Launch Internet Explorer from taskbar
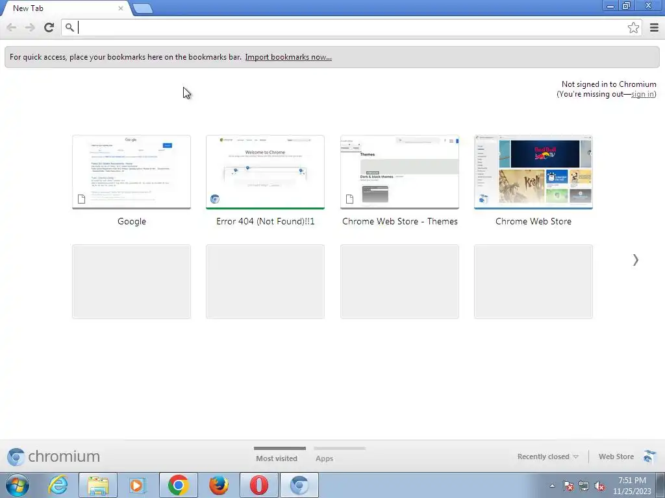 pyautogui.click(x=58, y=485)
